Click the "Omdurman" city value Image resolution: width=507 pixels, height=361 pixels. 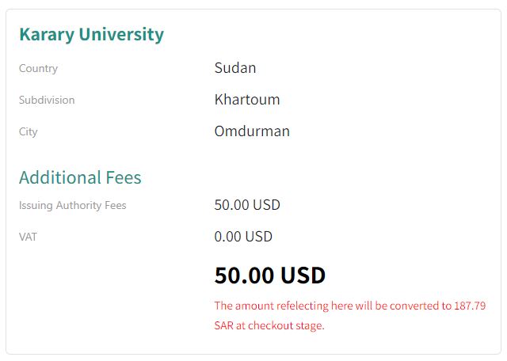click(252, 131)
